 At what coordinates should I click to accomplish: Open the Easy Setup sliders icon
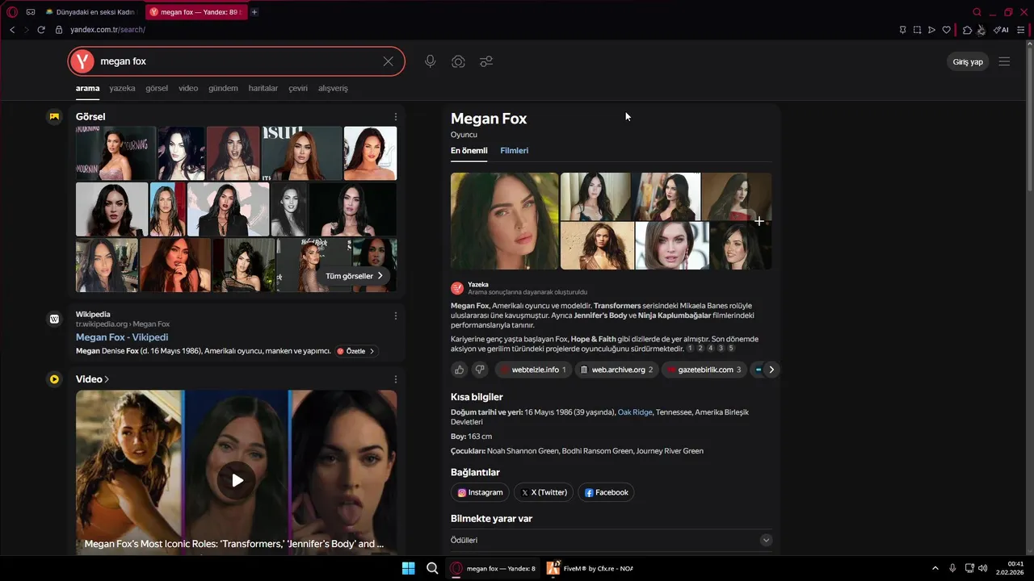pyautogui.click(x=1021, y=30)
